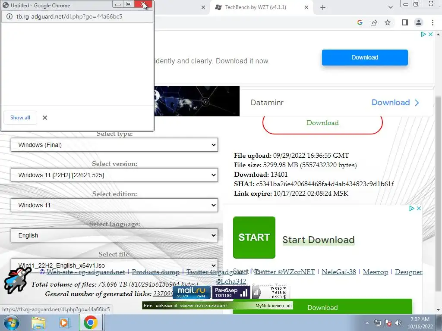View site information icon in popup address bar
442x331 pixels.
coord(9,16)
